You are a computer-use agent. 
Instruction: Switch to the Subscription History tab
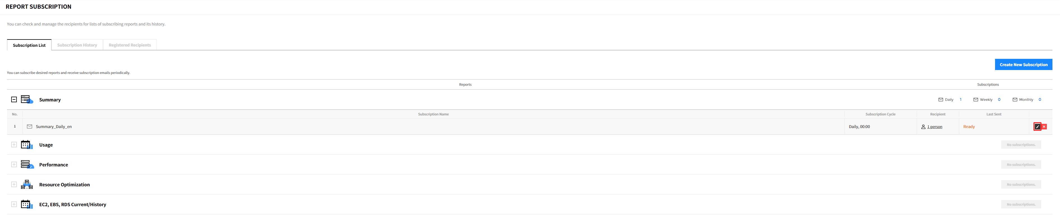pyautogui.click(x=77, y=45)
